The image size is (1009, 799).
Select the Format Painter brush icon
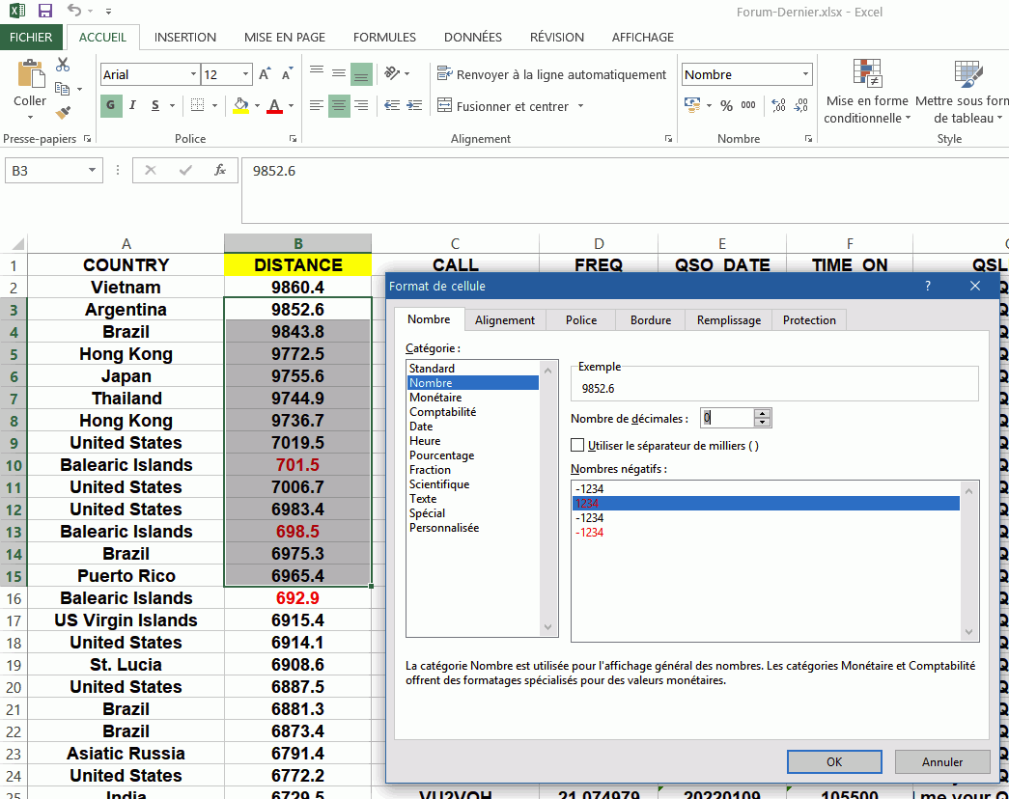[63, 112]
